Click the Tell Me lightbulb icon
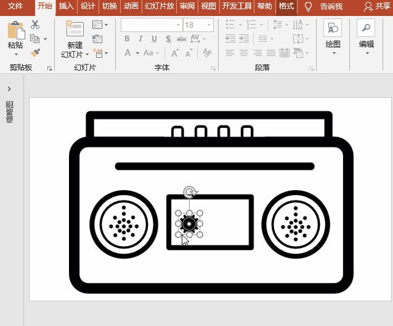 pyautogui.click(x=309, y=6)
